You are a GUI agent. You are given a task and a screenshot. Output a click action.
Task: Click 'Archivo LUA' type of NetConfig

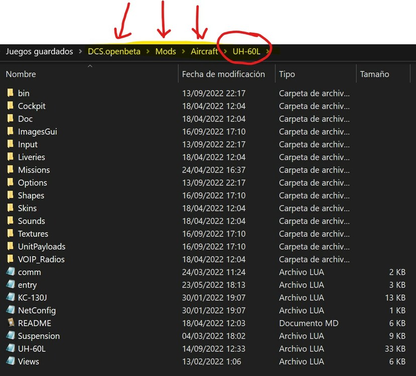coord(302,310)
